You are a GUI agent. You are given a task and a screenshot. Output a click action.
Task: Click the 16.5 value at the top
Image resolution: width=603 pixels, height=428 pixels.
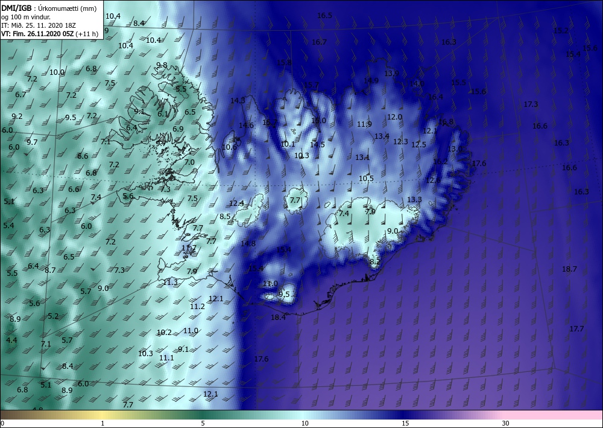pos(324,16)
